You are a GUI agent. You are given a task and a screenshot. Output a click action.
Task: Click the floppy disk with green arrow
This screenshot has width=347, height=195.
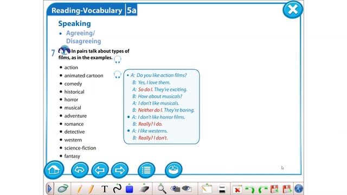[x=287, y=189]
